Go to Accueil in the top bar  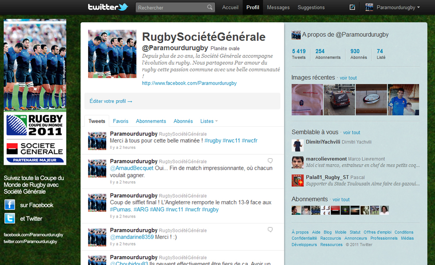pos(230,8)
